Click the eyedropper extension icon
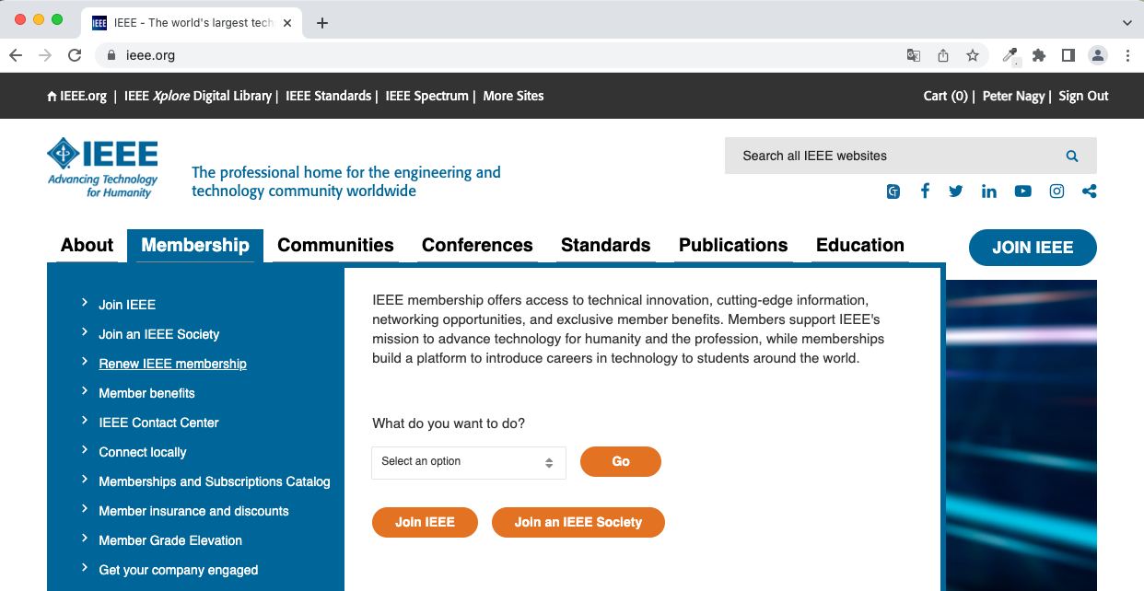Image resolution: width=1144 pixels, height=591 pixels. (1010, 55)
